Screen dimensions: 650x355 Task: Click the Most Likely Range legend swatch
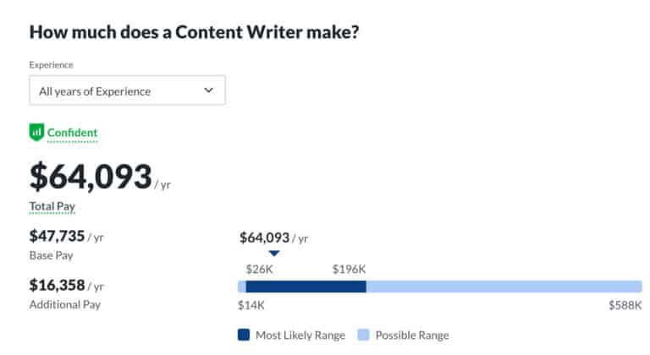(x=245, y=335)
